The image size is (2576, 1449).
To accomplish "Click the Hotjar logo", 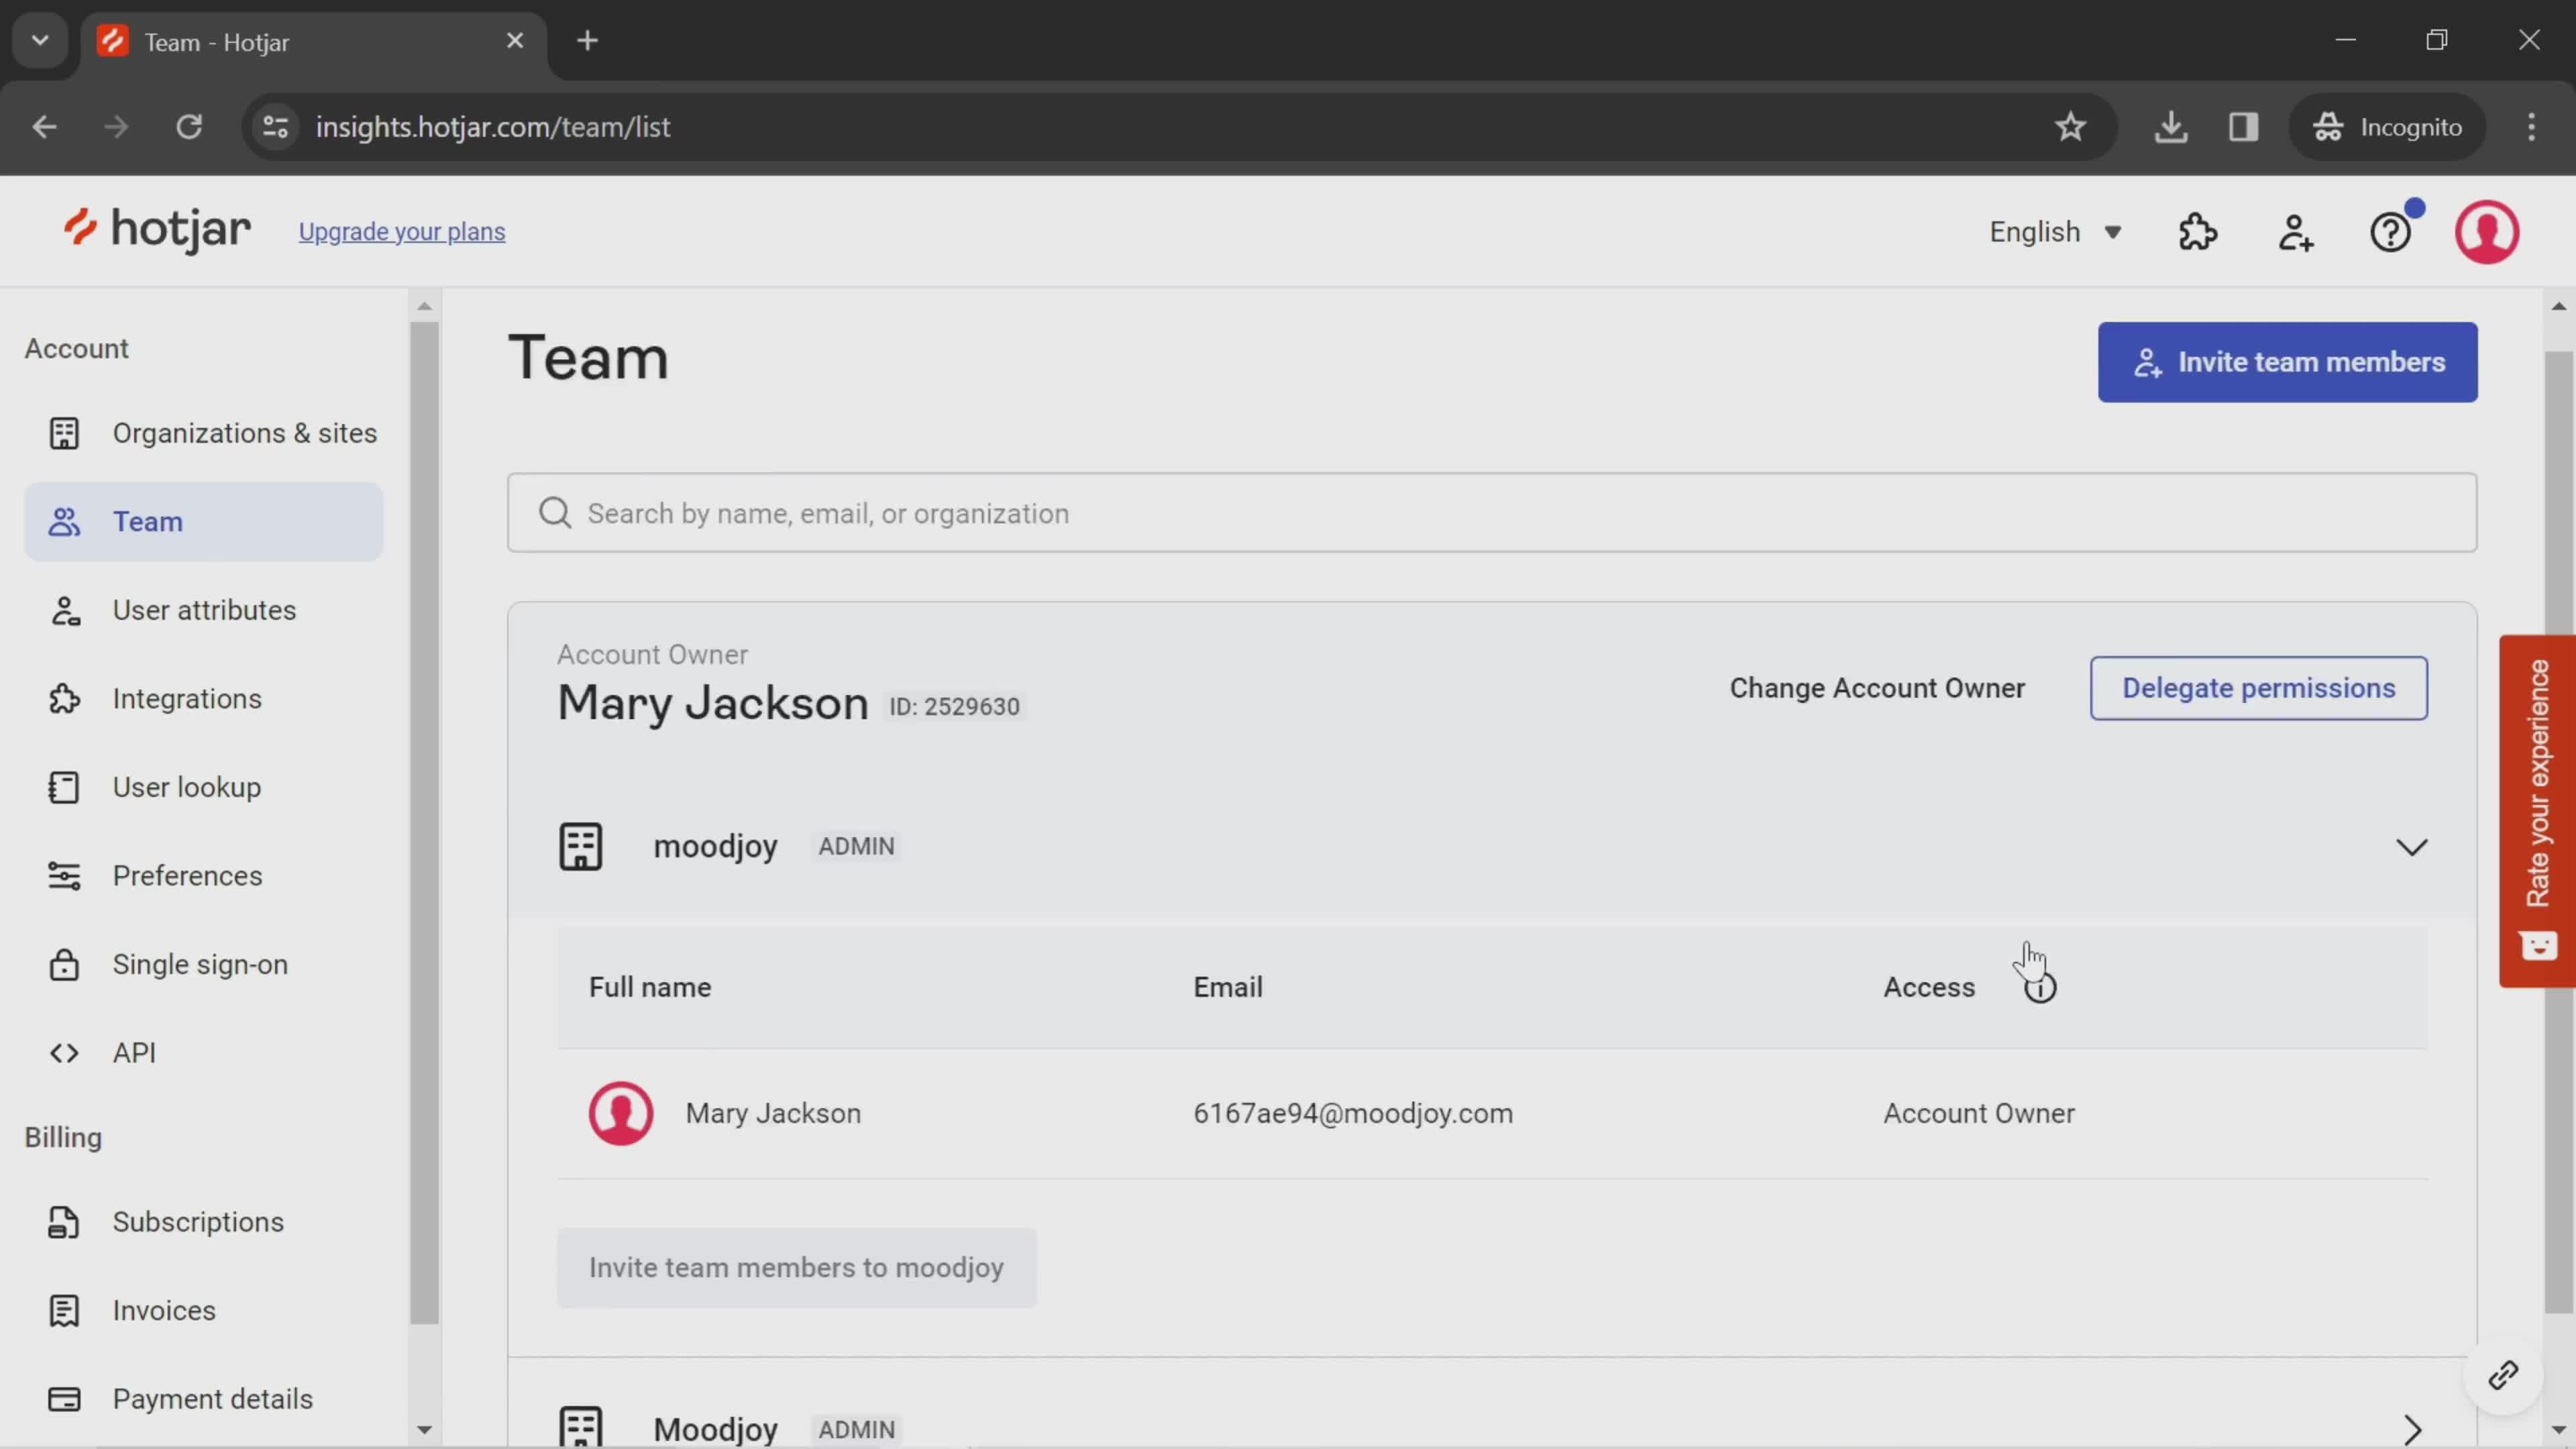I will point(157,230).
